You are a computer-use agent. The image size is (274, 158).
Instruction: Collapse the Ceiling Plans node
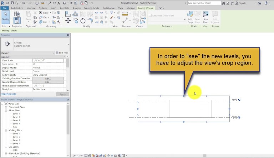[x=6, y=130]
